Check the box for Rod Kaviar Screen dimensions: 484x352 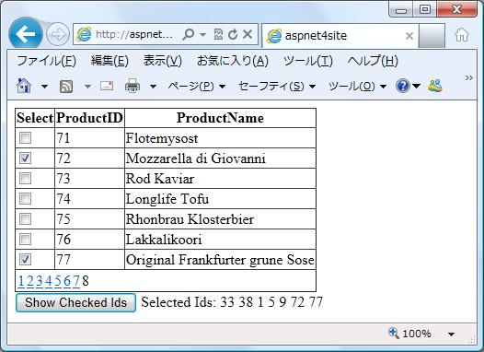pos(26,179)
